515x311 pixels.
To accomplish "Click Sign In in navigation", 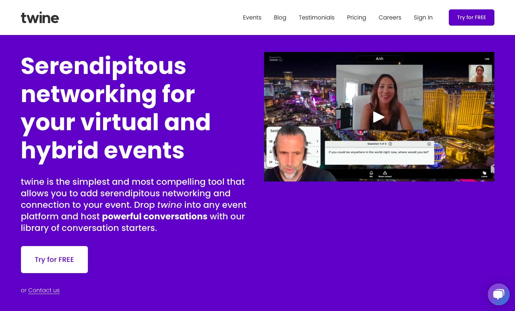I will click(423, 17).
